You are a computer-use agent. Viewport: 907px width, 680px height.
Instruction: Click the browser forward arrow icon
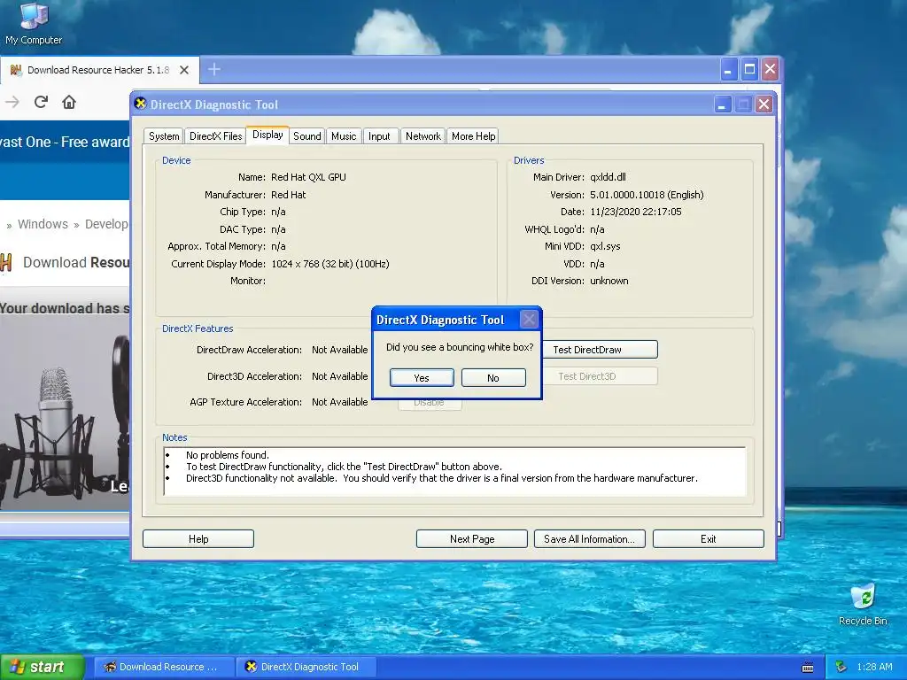[12, 103]
